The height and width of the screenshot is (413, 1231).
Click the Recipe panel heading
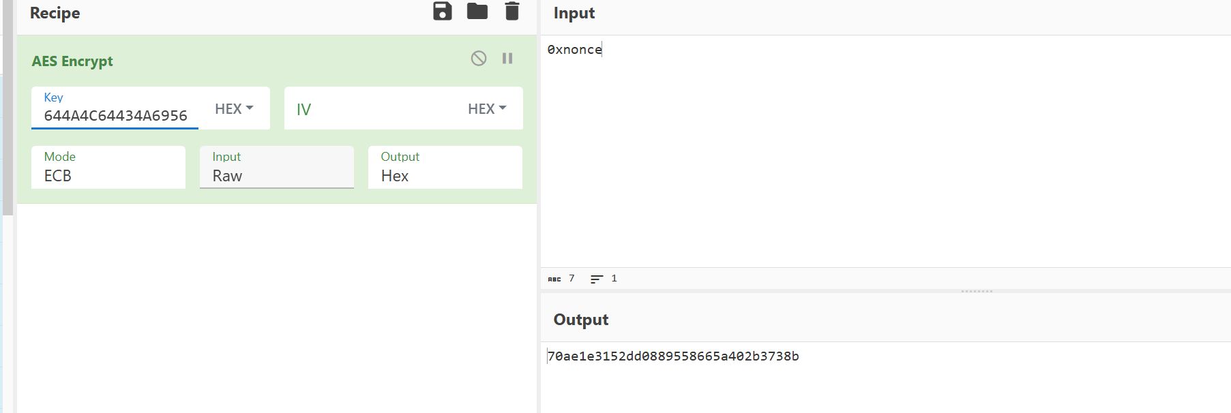tap(55, 14)
